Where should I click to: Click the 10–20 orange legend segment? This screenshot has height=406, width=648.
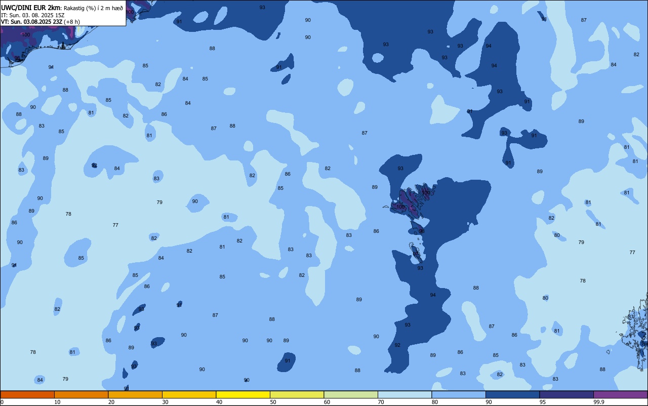coord(81,394)
